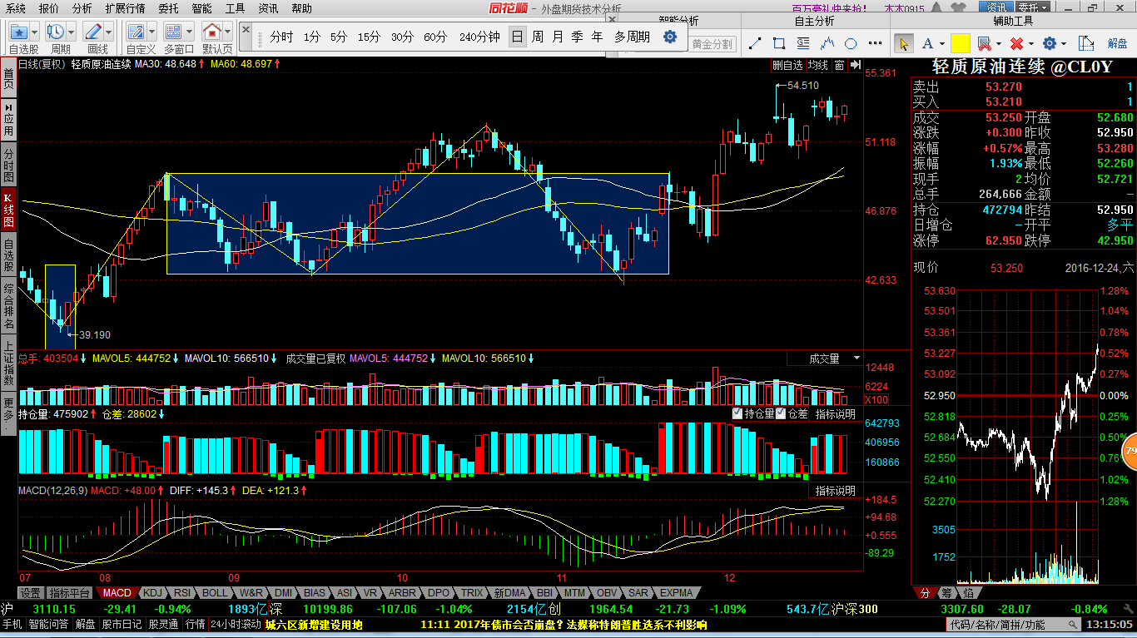Select the ellipse drawing tool
1137x638 pixels.
(851, 43)
